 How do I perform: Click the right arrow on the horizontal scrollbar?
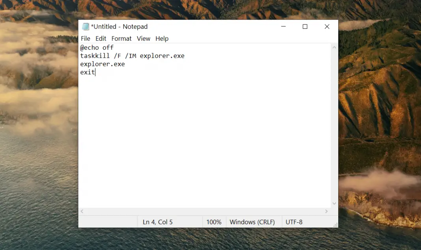tap(327, 211)
